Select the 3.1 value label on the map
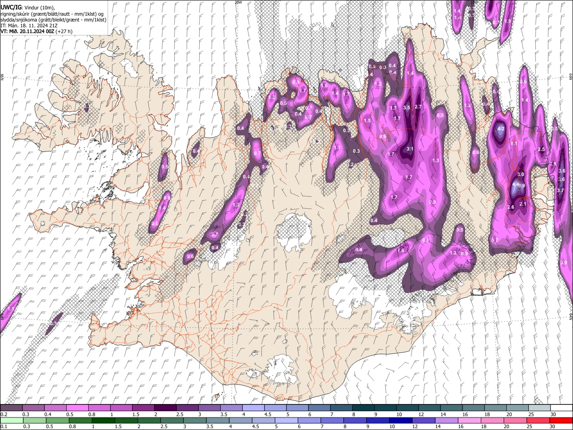 click(410, 149)
